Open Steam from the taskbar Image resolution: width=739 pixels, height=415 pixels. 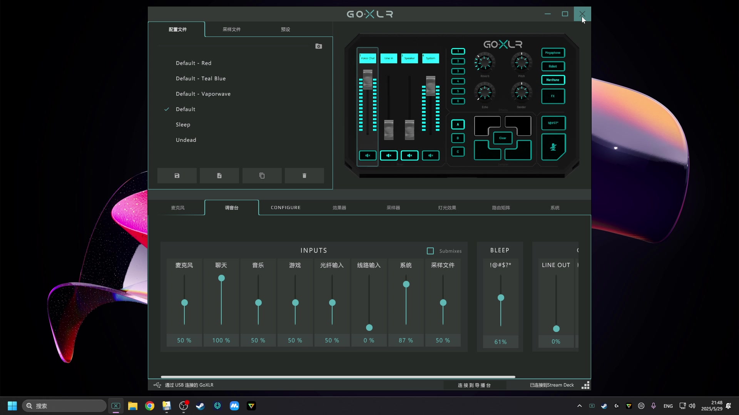[200, 406]
